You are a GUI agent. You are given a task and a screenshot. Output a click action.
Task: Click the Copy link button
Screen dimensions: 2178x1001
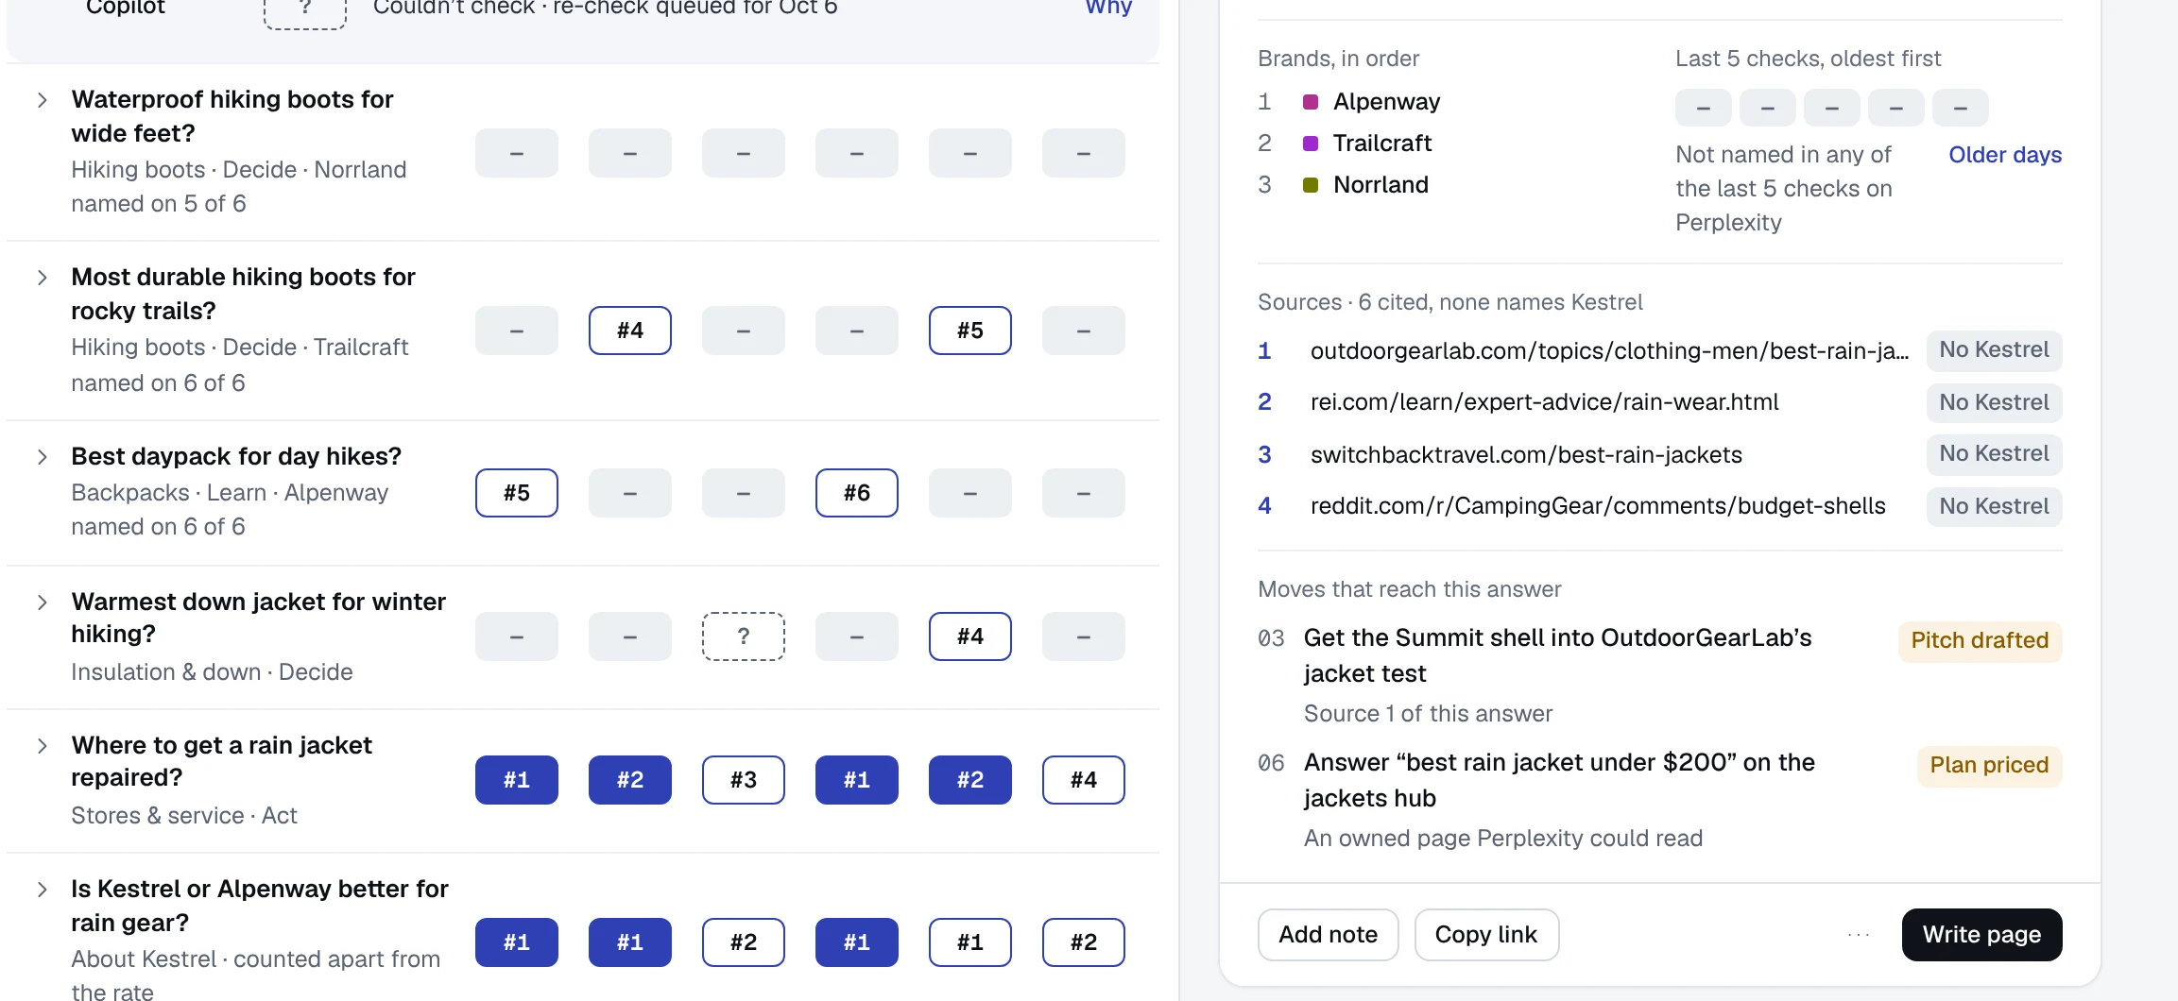[x=1486, y=935]
